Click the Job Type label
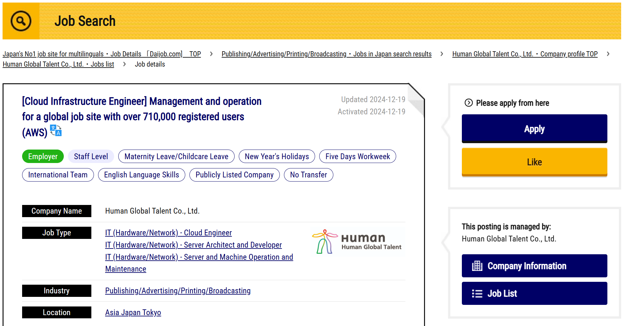The image size is (625, 326). [x=57, y=233]
